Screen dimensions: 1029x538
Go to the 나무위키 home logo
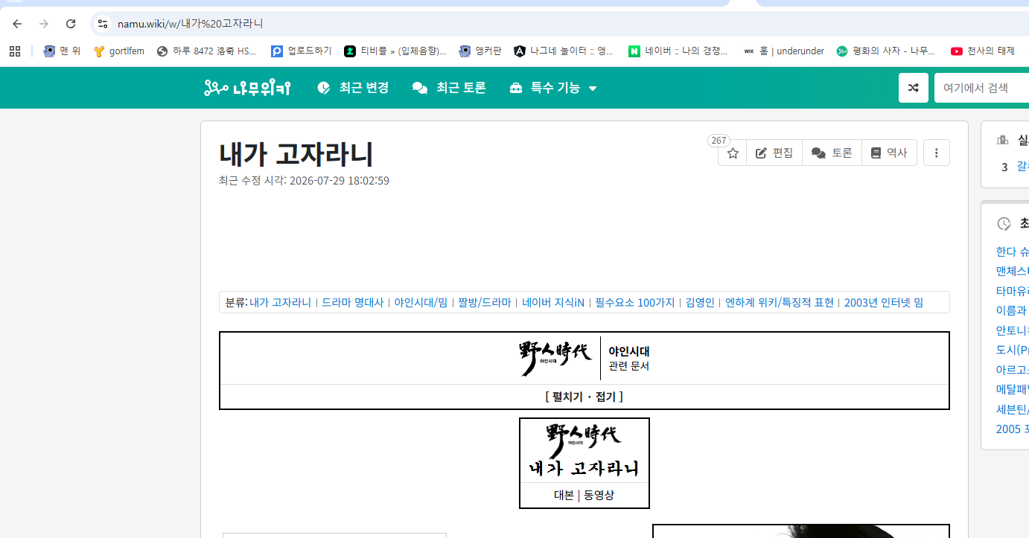[247, 88]
